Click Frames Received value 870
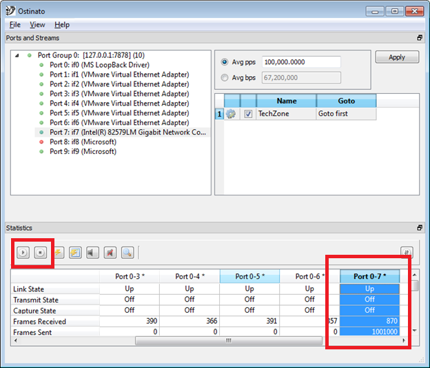430x368 pixels. (x=369, y=321)
